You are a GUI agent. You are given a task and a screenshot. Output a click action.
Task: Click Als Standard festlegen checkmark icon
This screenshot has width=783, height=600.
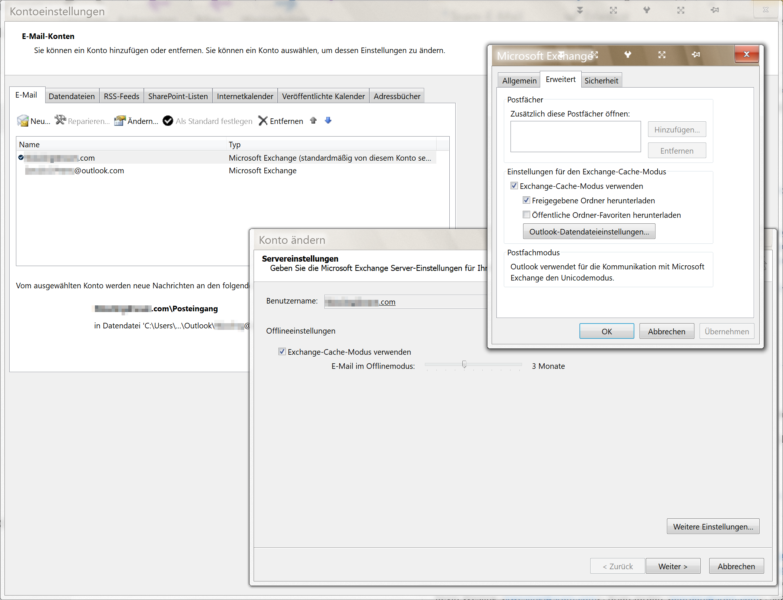click(168, 121)
